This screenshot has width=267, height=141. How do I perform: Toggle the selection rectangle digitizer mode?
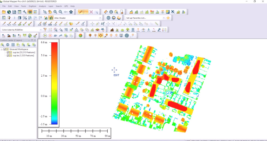86,12
